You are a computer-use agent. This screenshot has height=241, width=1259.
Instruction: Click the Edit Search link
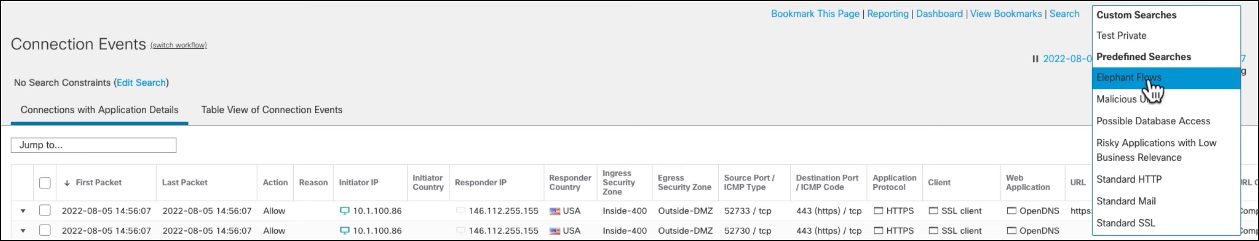point(141,83)
